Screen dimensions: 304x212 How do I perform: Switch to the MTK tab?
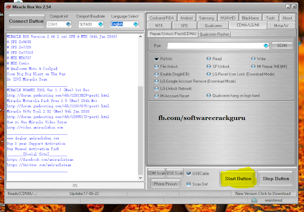[x=159, y=26]
